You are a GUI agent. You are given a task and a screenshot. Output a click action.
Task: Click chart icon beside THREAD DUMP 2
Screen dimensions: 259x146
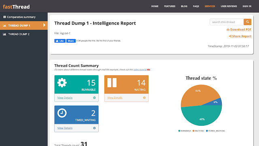[x=4, y=34]
